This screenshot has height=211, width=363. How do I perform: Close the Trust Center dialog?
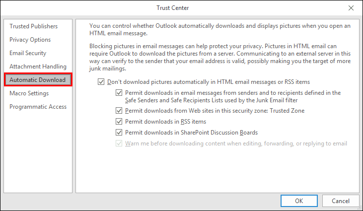(x=351, y=8)
